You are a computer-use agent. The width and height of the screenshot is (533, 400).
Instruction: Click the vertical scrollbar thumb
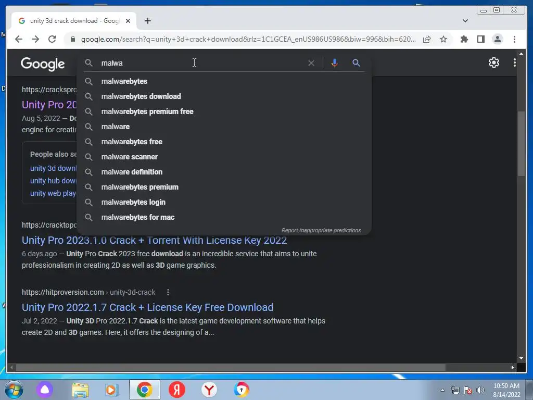coord(521,144)
